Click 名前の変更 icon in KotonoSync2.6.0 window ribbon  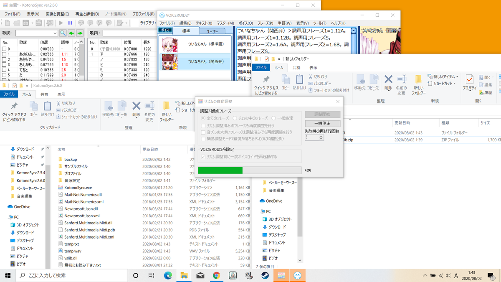(x=149, y=106)
